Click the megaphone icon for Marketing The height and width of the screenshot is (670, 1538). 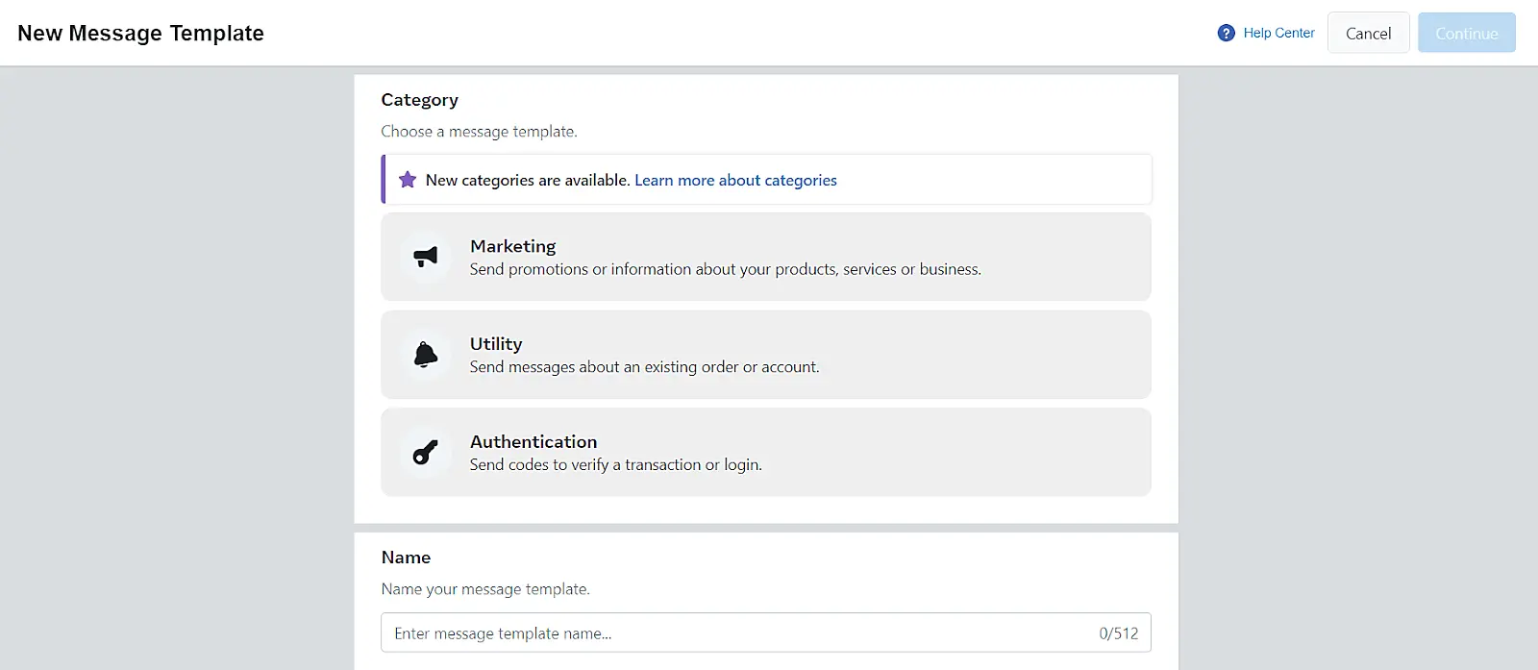425,257
